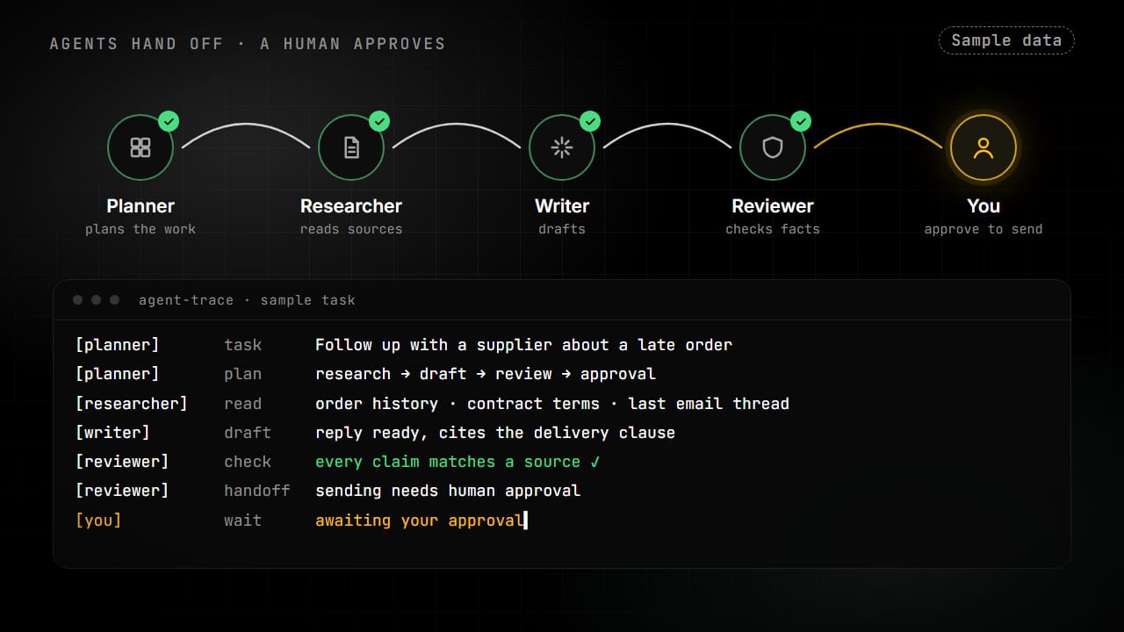Click the '[researcher]' tag
The image size is (1124, 632).
tap(132, 404)
